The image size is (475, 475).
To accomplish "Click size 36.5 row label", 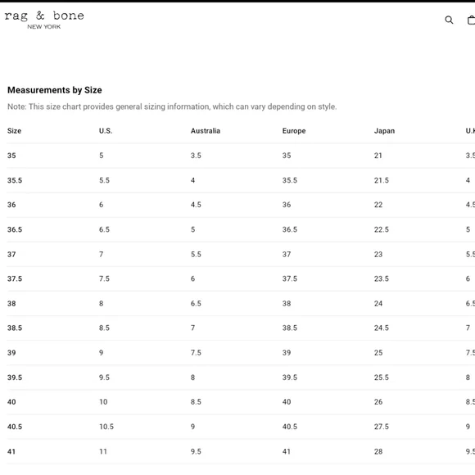I will pyautogui.click(x=15, y=229).
